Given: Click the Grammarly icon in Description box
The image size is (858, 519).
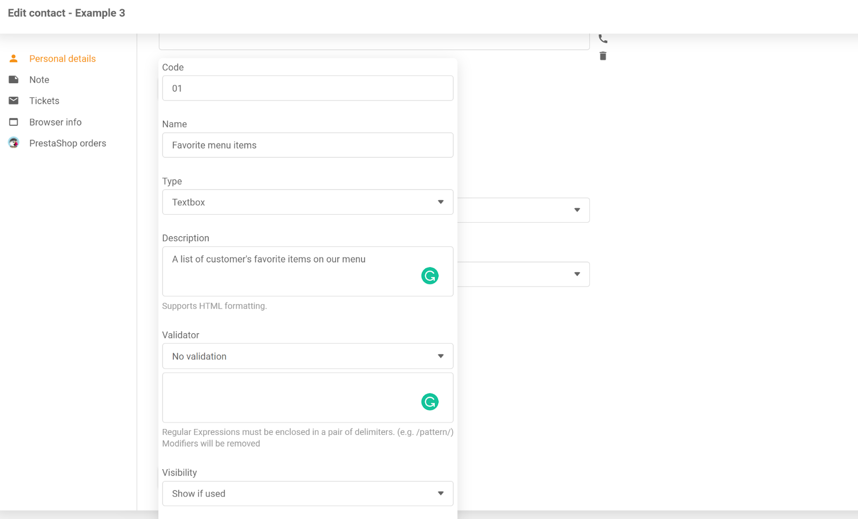Looking at the screenshot, I should click(x=430, y=276).
